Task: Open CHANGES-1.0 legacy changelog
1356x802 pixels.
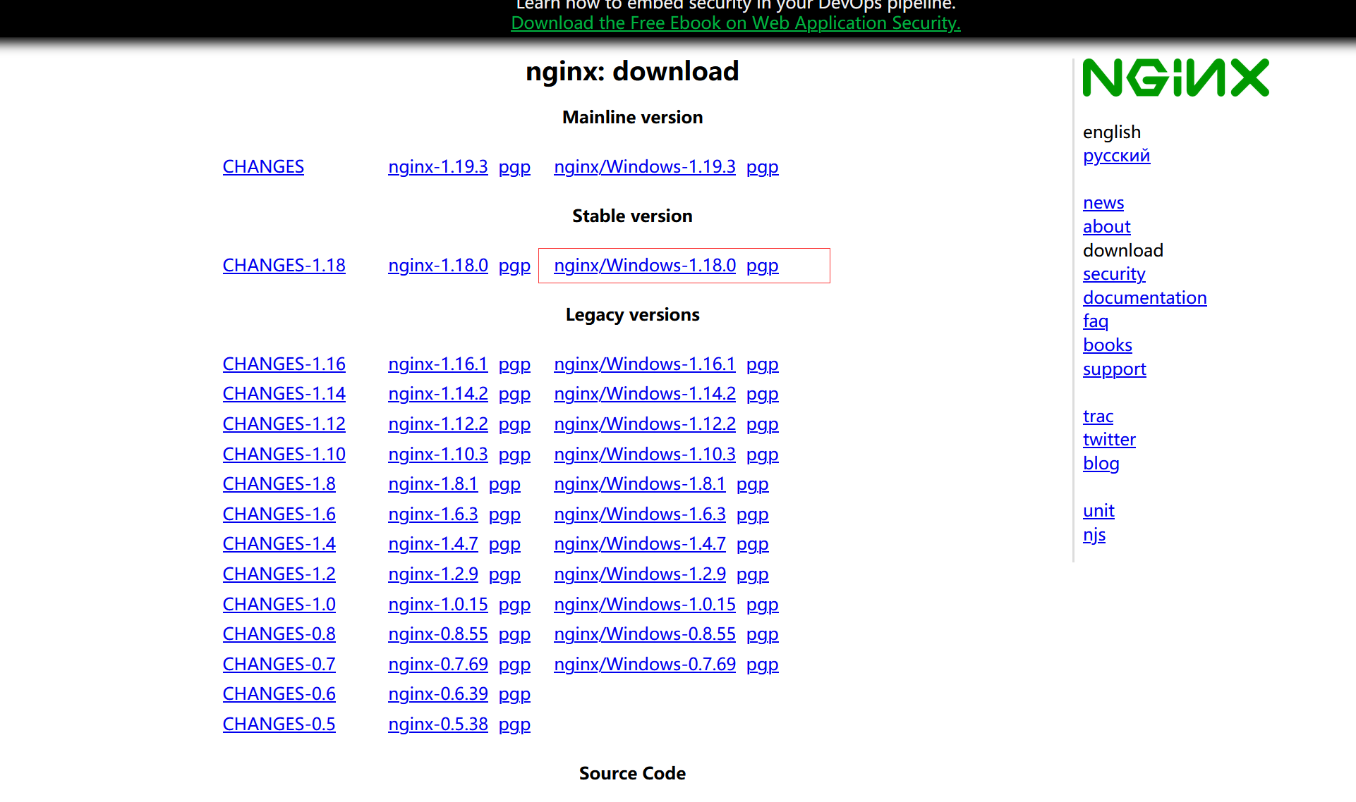Action: [x=279, y=605]
